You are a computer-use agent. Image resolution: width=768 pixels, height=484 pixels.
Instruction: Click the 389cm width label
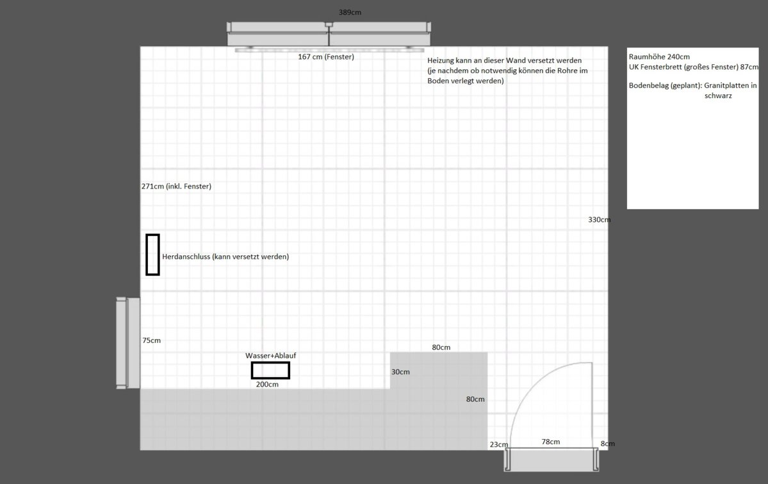coord(354,12)
